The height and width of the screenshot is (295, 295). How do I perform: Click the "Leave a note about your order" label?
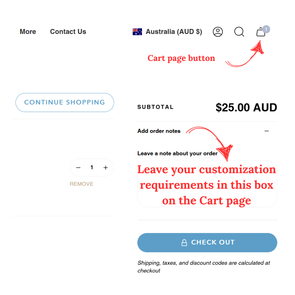click(177, 153)
